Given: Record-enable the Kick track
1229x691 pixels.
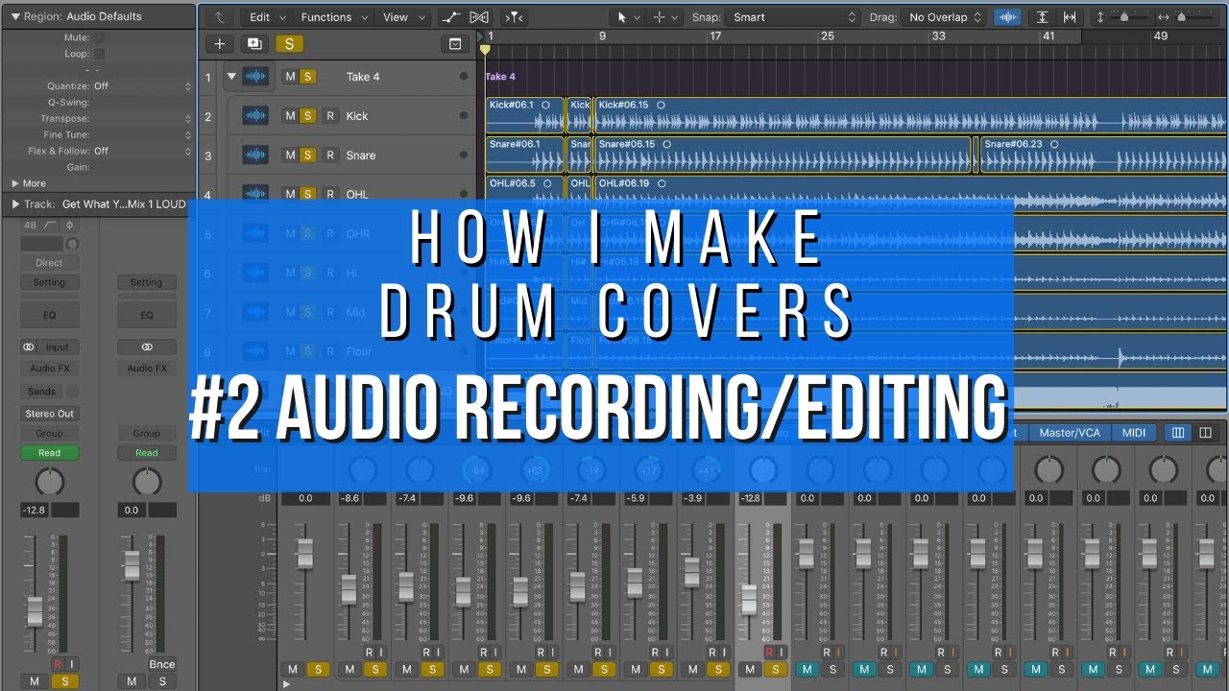Looking at the screenshot, I should tap(329, 116).
